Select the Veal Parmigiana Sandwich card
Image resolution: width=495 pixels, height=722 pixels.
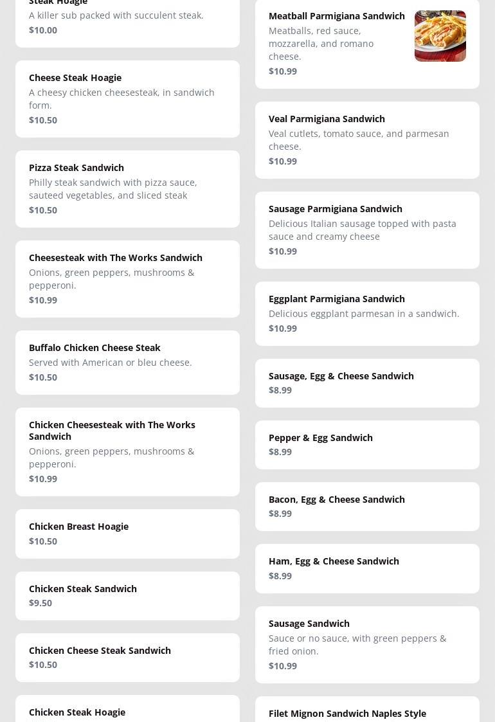point(367,140)
